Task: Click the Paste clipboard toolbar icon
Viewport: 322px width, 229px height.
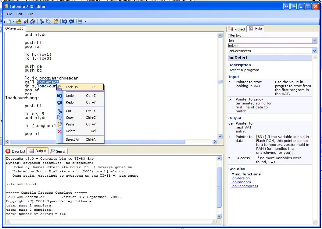Action: (x=56, y=21)
